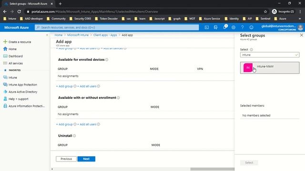
Task: Go back in the browser
Action: click(x=5, y=11)
